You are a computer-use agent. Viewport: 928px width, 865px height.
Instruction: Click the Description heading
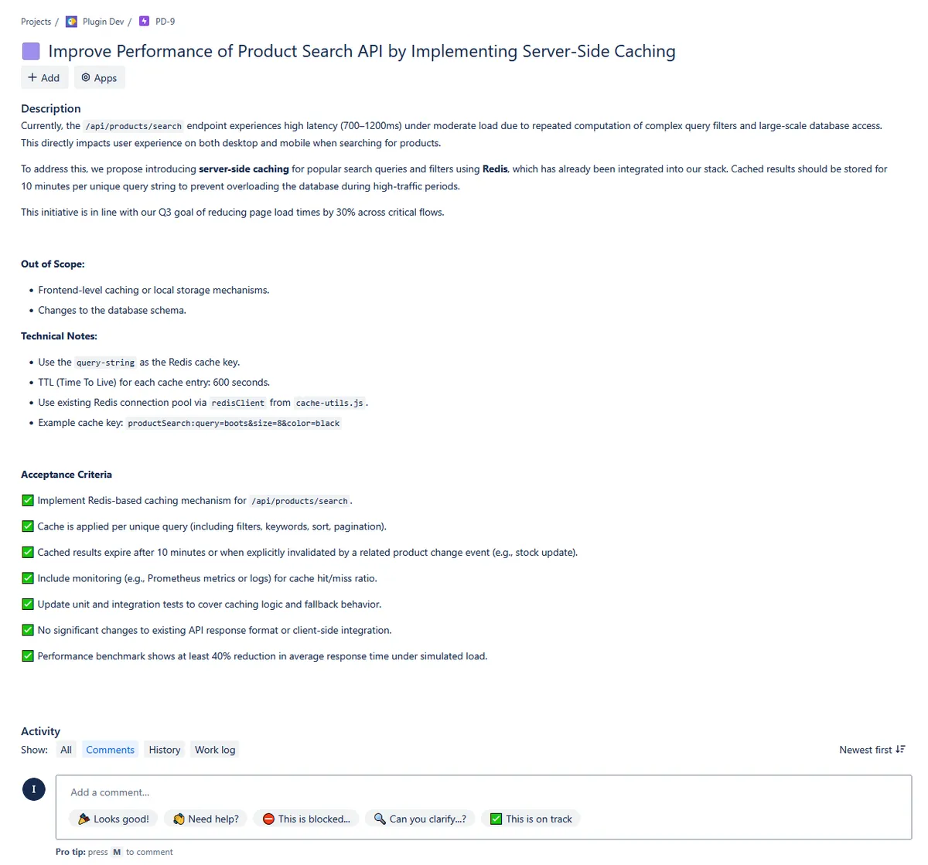[x=51, y=109]
